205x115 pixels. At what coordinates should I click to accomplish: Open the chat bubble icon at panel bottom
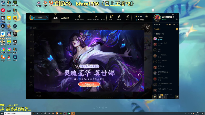pos(155,97)
